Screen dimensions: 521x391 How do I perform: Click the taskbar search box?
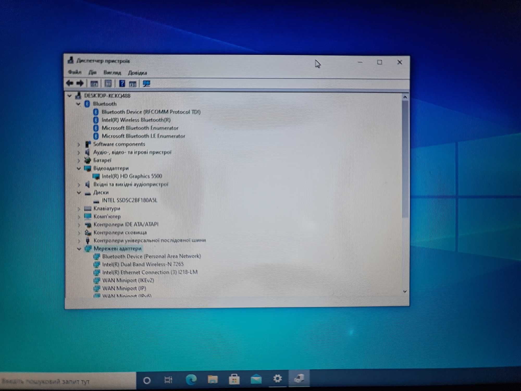(68, 381)
